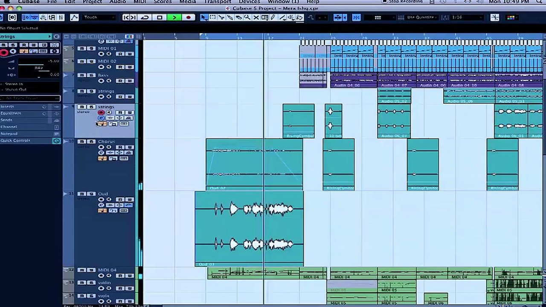Screen dimensions: 546x307
Task: Open the Devices menu
Action: (x=249, y=2)
